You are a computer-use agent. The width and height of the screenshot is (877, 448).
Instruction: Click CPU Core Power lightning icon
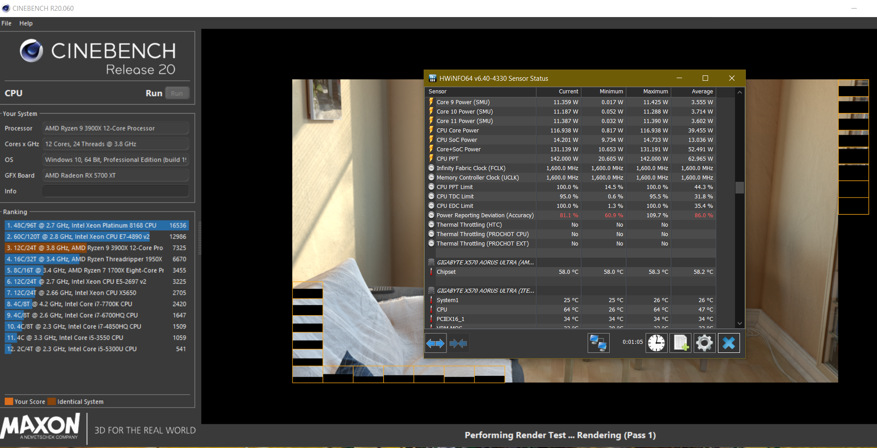(x=431, y=130)
